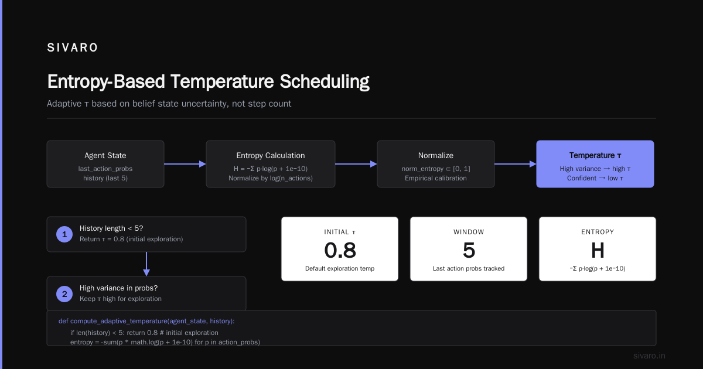Click the large H entropy symbol
Viewport: 703px width, 369px height.
click(x=598, y=251)
